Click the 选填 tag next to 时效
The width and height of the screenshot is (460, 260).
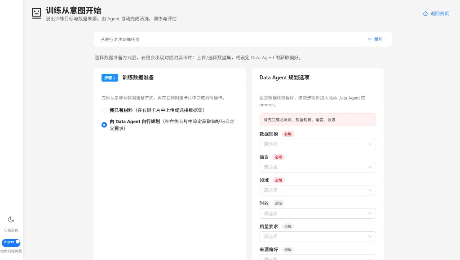pos(279,203)
